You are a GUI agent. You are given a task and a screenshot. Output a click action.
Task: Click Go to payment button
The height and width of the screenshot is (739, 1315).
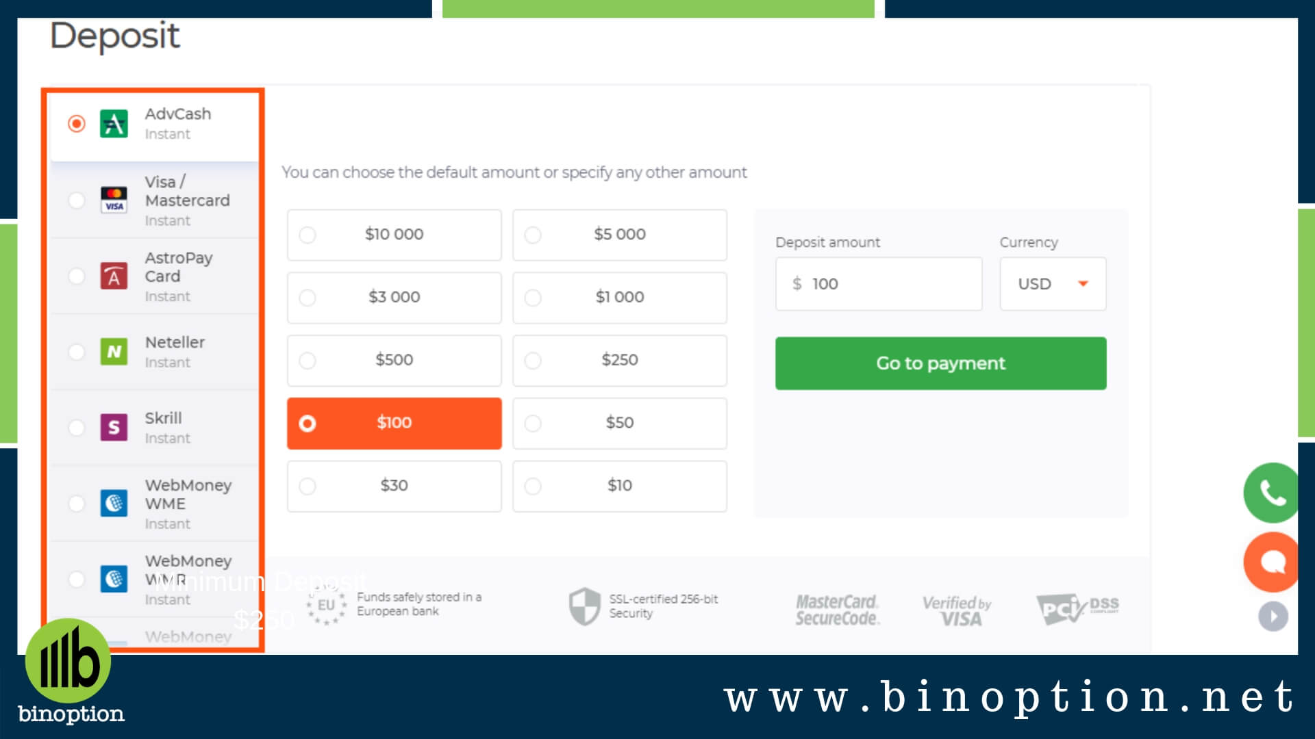[940, 363]
